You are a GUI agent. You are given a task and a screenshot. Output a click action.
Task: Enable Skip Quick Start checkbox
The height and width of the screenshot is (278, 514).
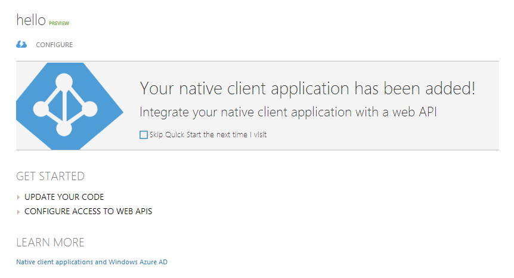144,135
